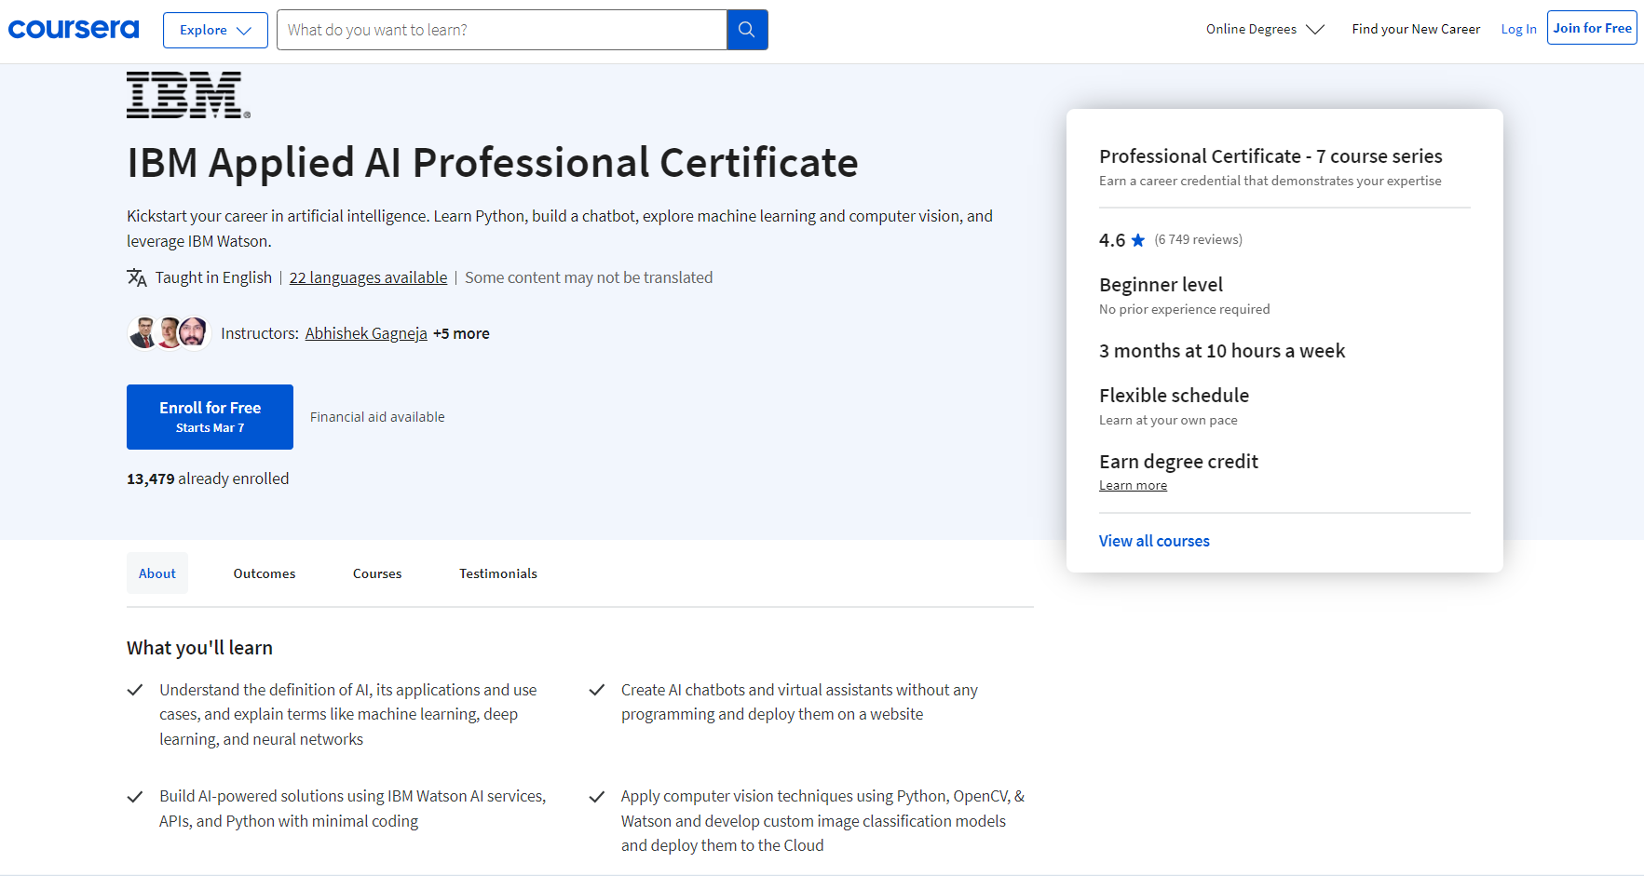Click the Earn degree credit text

click(1178, 462)
